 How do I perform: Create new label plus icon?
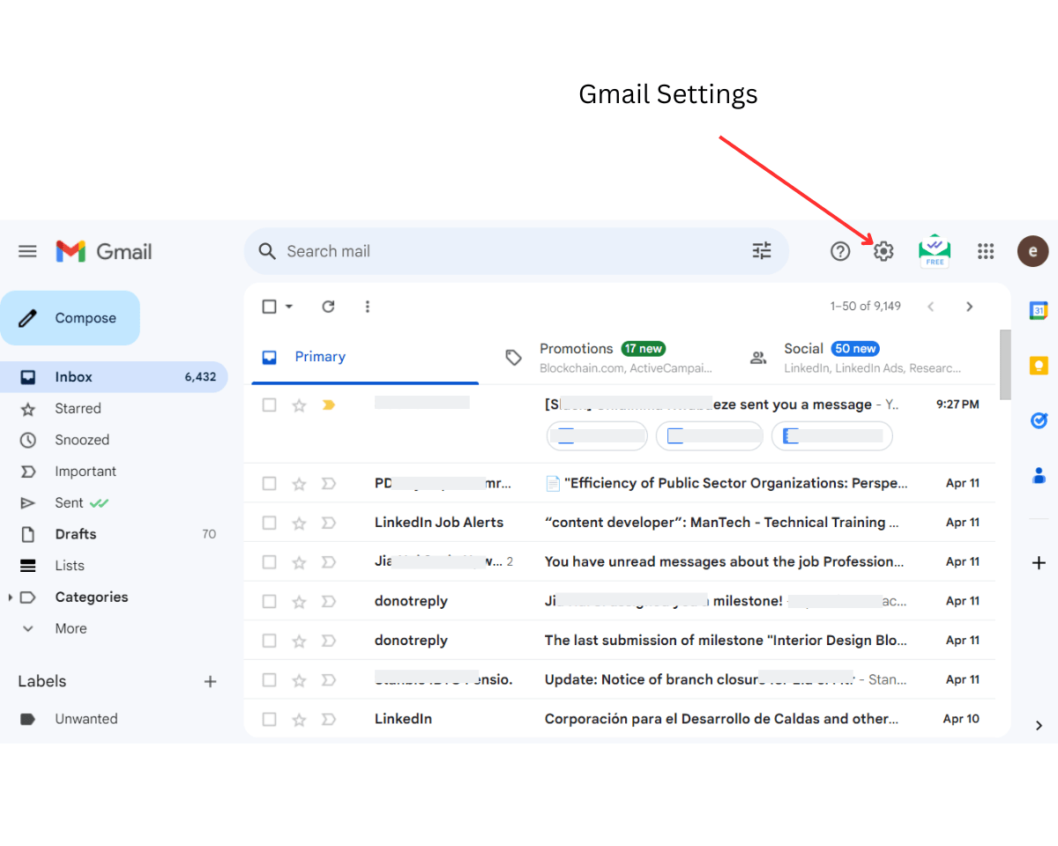210,681
